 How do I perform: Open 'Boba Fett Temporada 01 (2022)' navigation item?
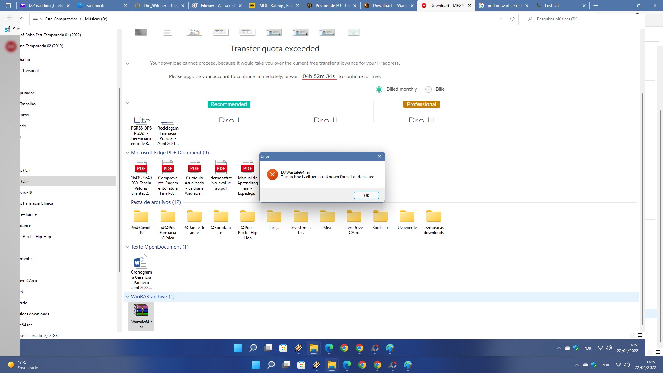68,35
